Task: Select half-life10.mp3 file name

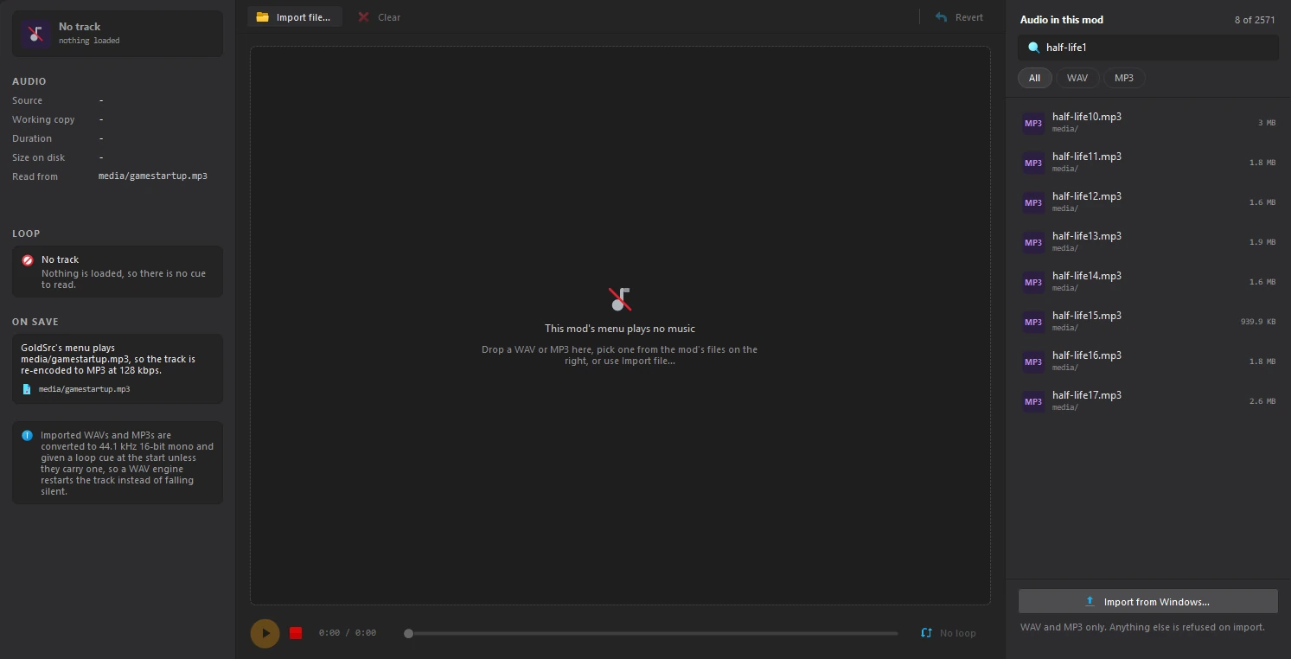Action: [1087, 117]
